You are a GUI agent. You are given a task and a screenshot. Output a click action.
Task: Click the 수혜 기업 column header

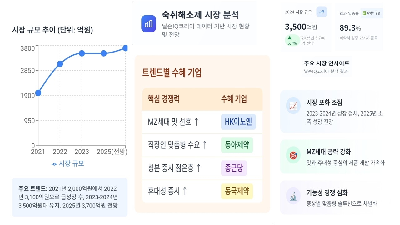[234, 99]
